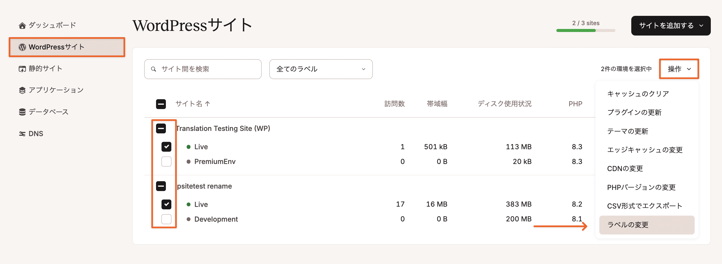Open the DNS section
Screen dimensions: 722x264
click(x=35, y=134)
